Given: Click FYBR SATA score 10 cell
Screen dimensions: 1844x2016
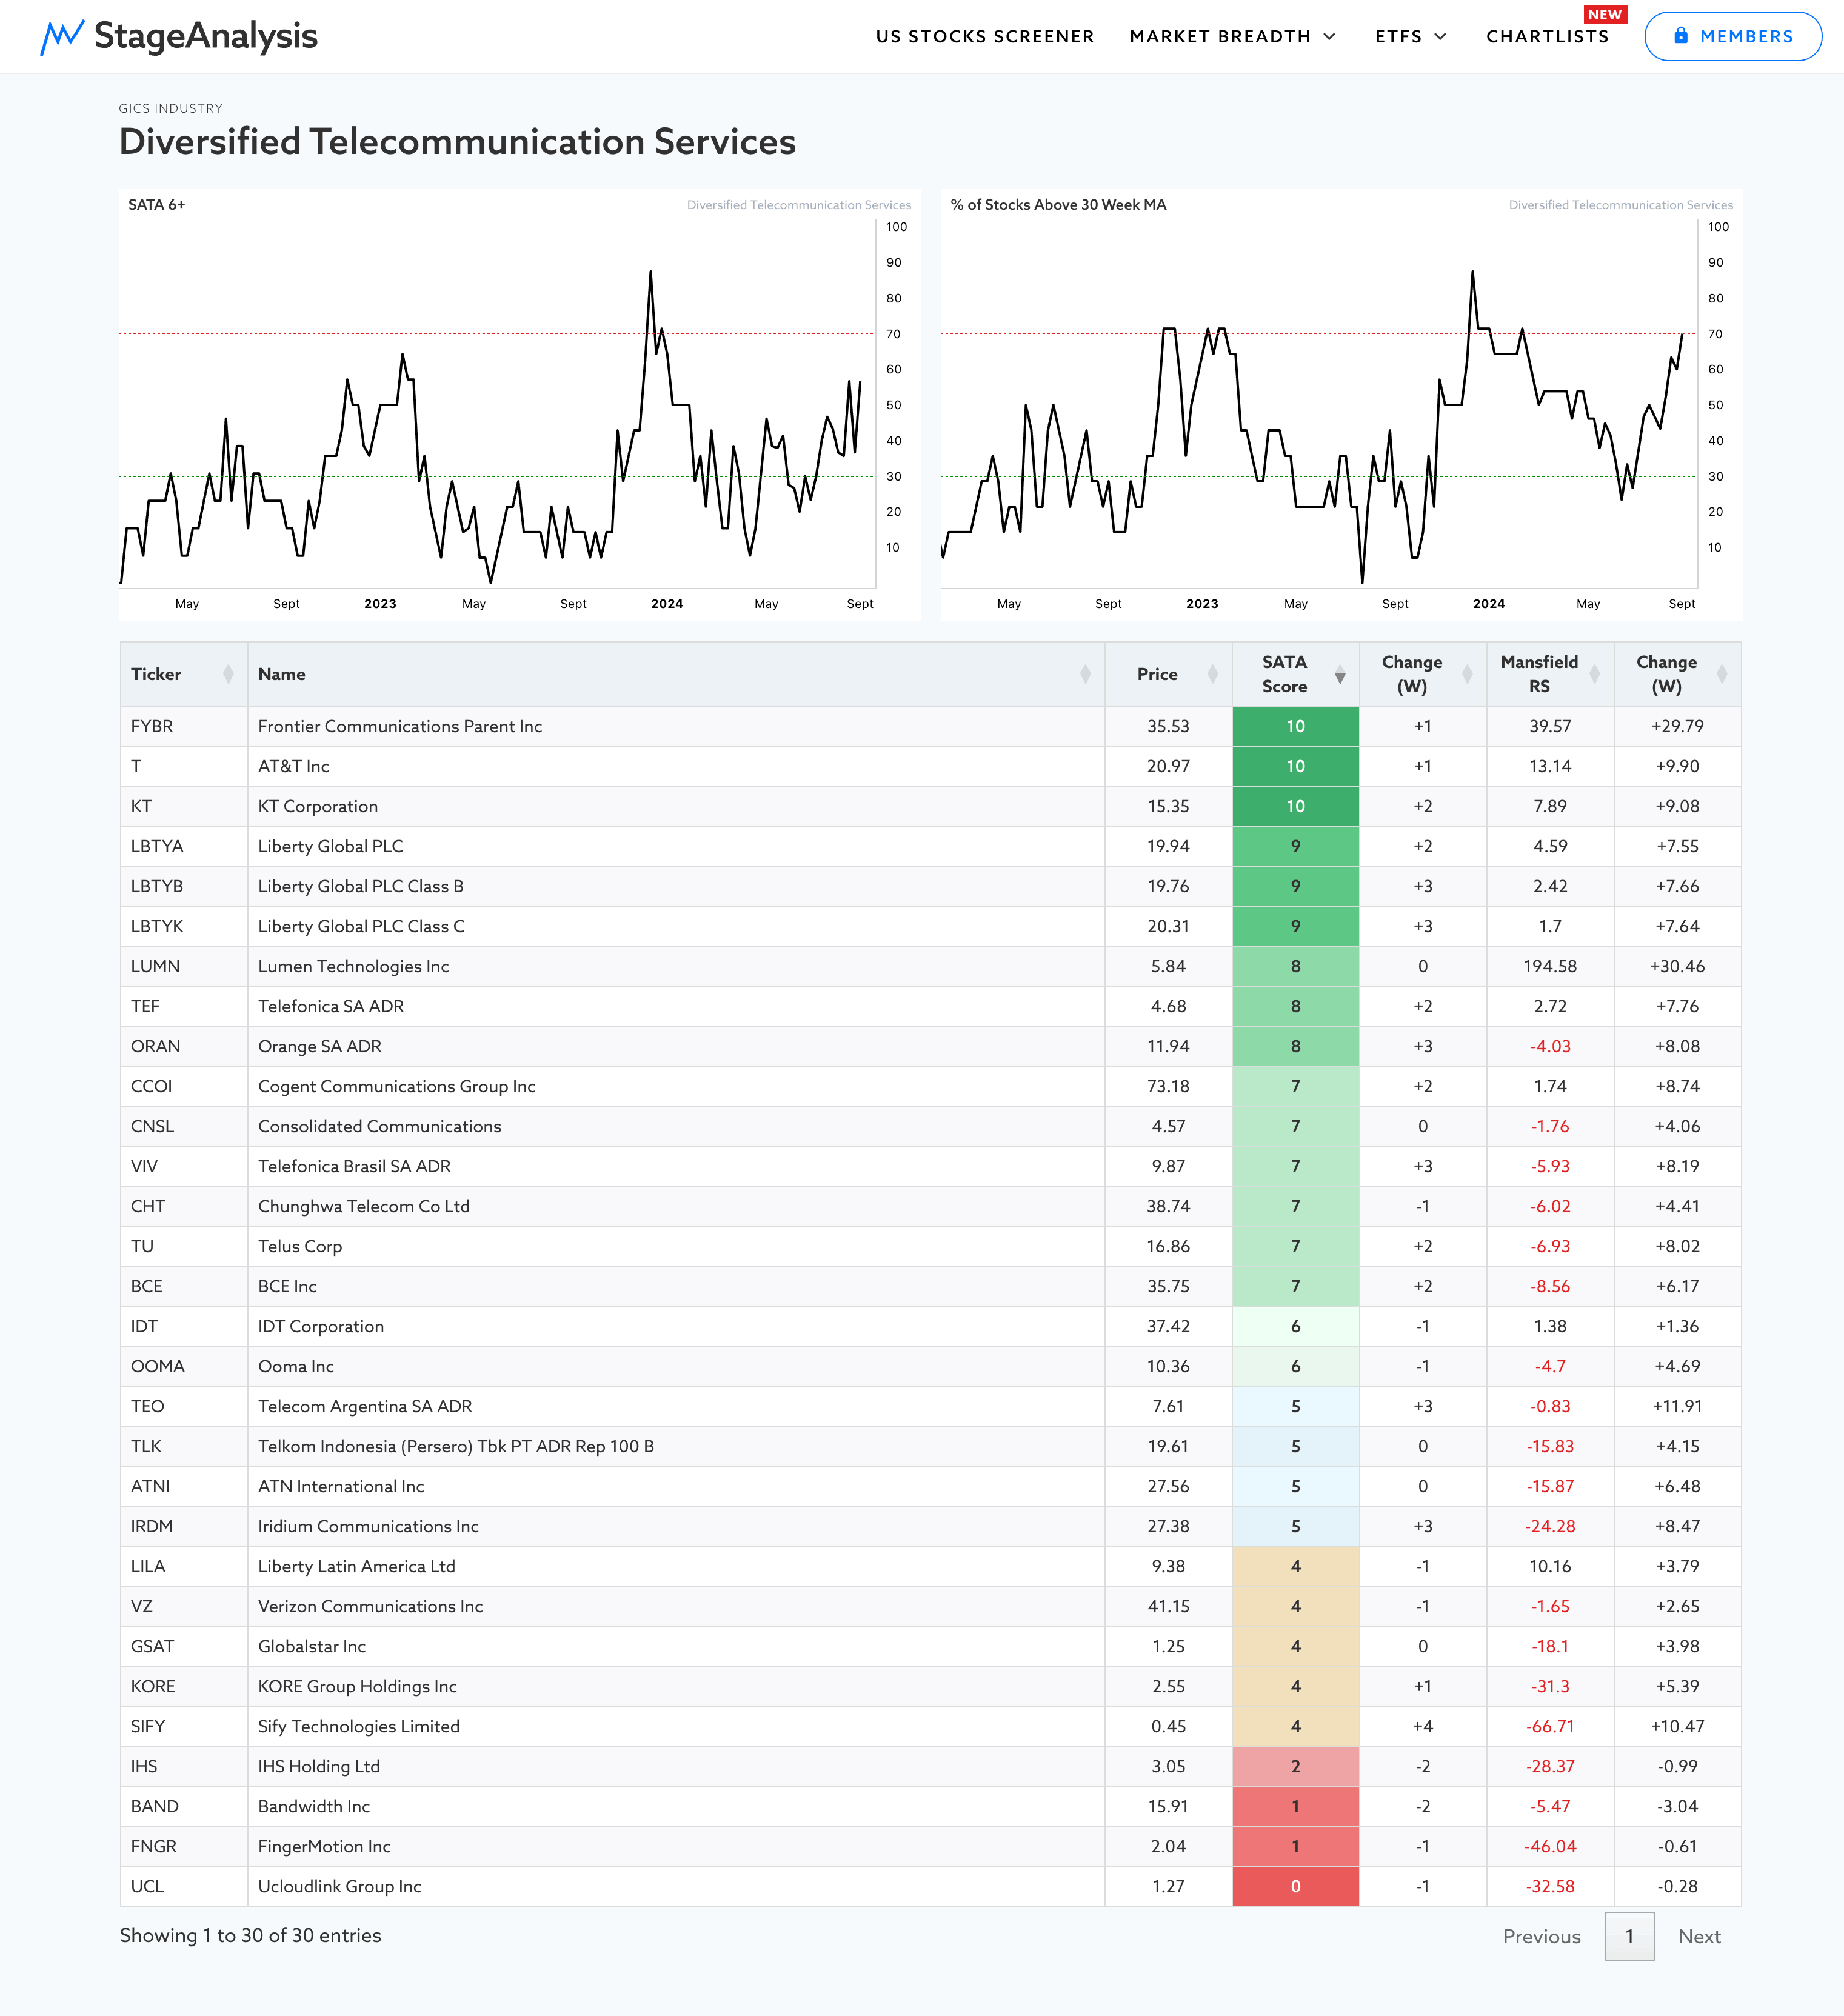Looking at the screenshot, I should click(x=1296, y=726).
